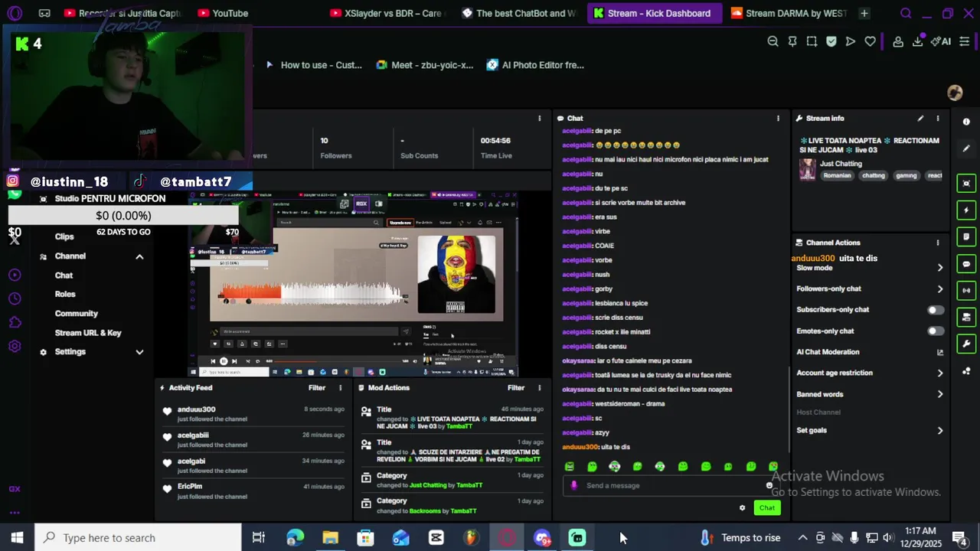Click the heart bookmark icon in toolbar
The image size is (980, 551).
871,41
